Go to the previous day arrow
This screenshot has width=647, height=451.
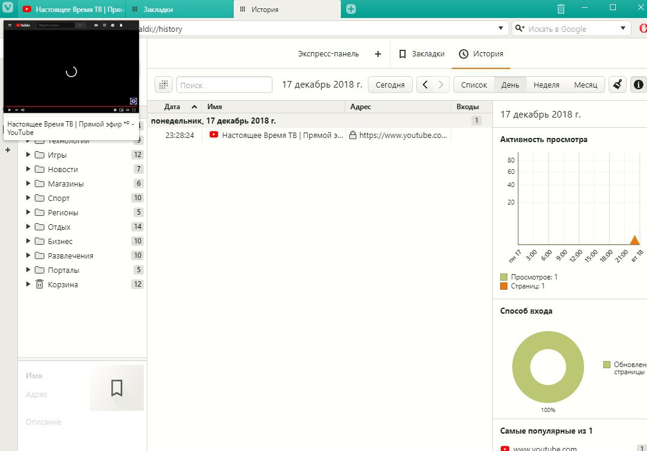click(x=425, y=85)
